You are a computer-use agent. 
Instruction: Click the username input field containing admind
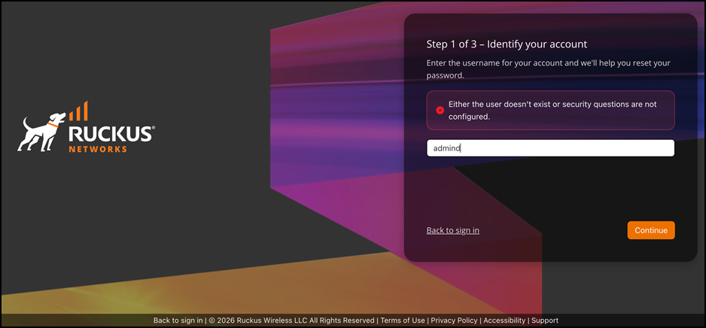550,148
